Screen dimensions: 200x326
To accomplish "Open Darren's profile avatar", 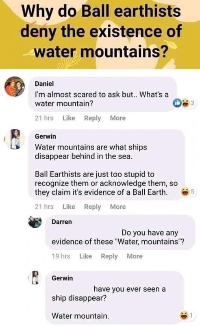I will (35, 222).
